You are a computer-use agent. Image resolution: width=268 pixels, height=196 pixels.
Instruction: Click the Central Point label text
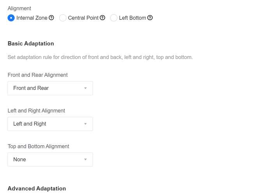tap(83, 18)
